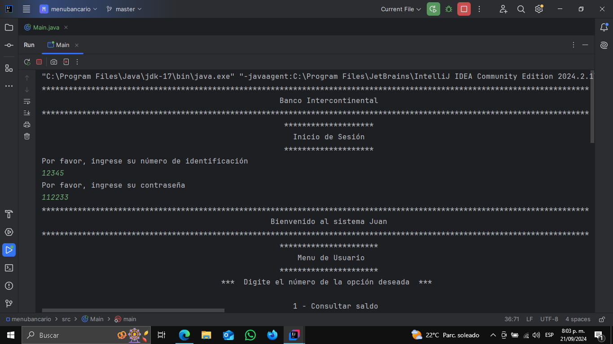This screenshot has width=613, height=344.
Task: Print the console output
Action: [x=27, y=125]
